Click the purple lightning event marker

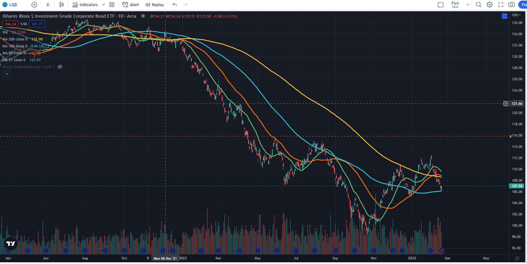pyautogui.click(x=441, y=250)
